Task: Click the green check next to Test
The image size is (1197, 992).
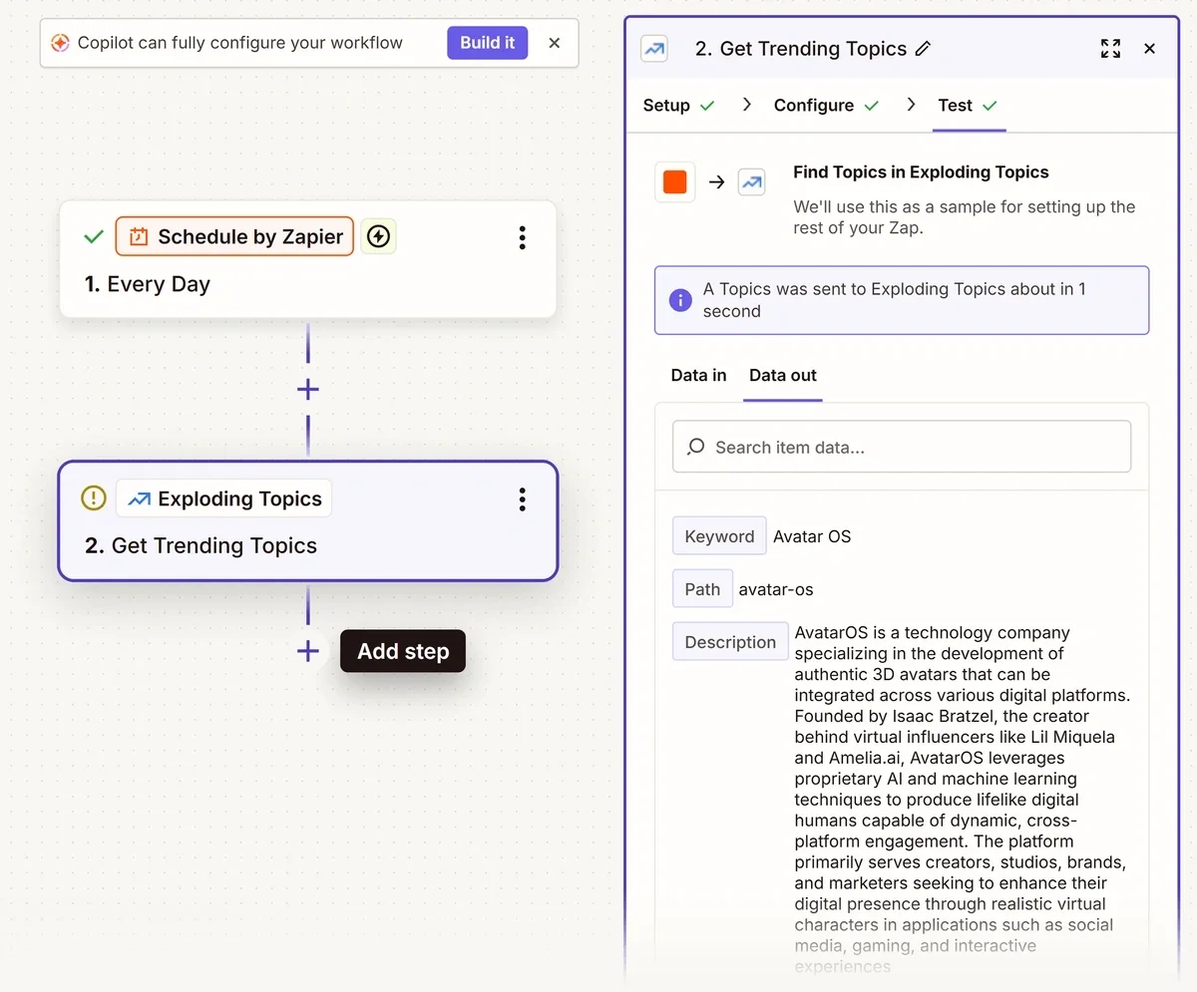Action: [991, 106]
